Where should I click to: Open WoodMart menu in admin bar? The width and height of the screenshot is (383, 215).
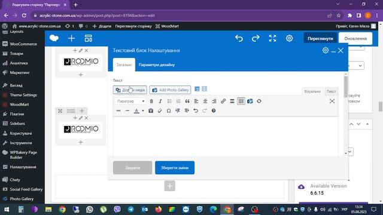coord(167,26)
